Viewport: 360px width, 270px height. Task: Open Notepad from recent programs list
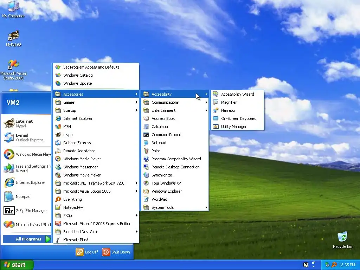(x=27, y=197)
